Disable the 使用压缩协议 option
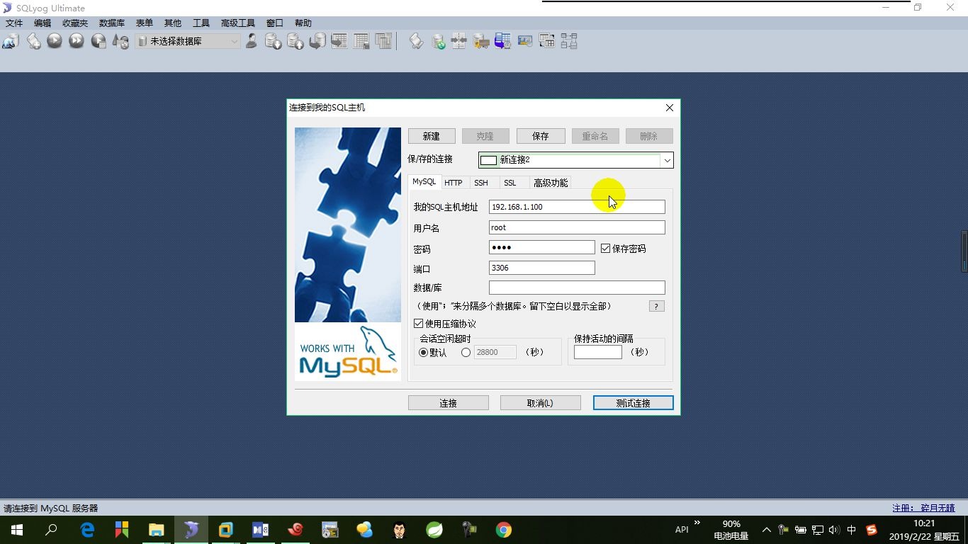This screenshot has height=544, width=968. click(419, 323)
